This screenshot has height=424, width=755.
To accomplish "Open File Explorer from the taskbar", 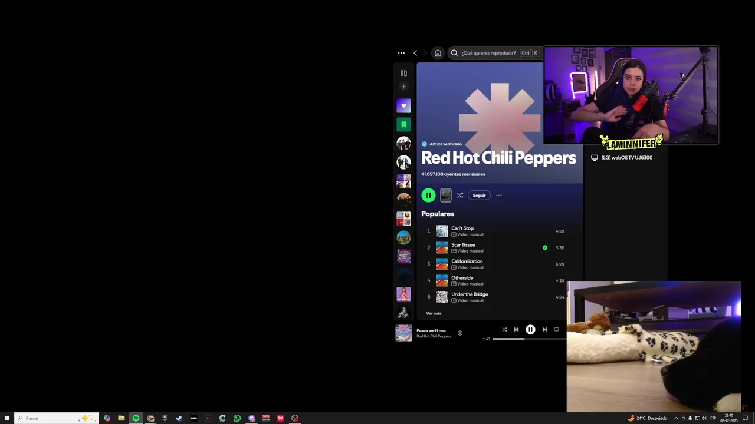I will click(122, 418).
